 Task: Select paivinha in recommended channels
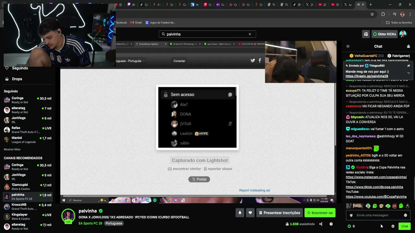click(x=28, y=197)
